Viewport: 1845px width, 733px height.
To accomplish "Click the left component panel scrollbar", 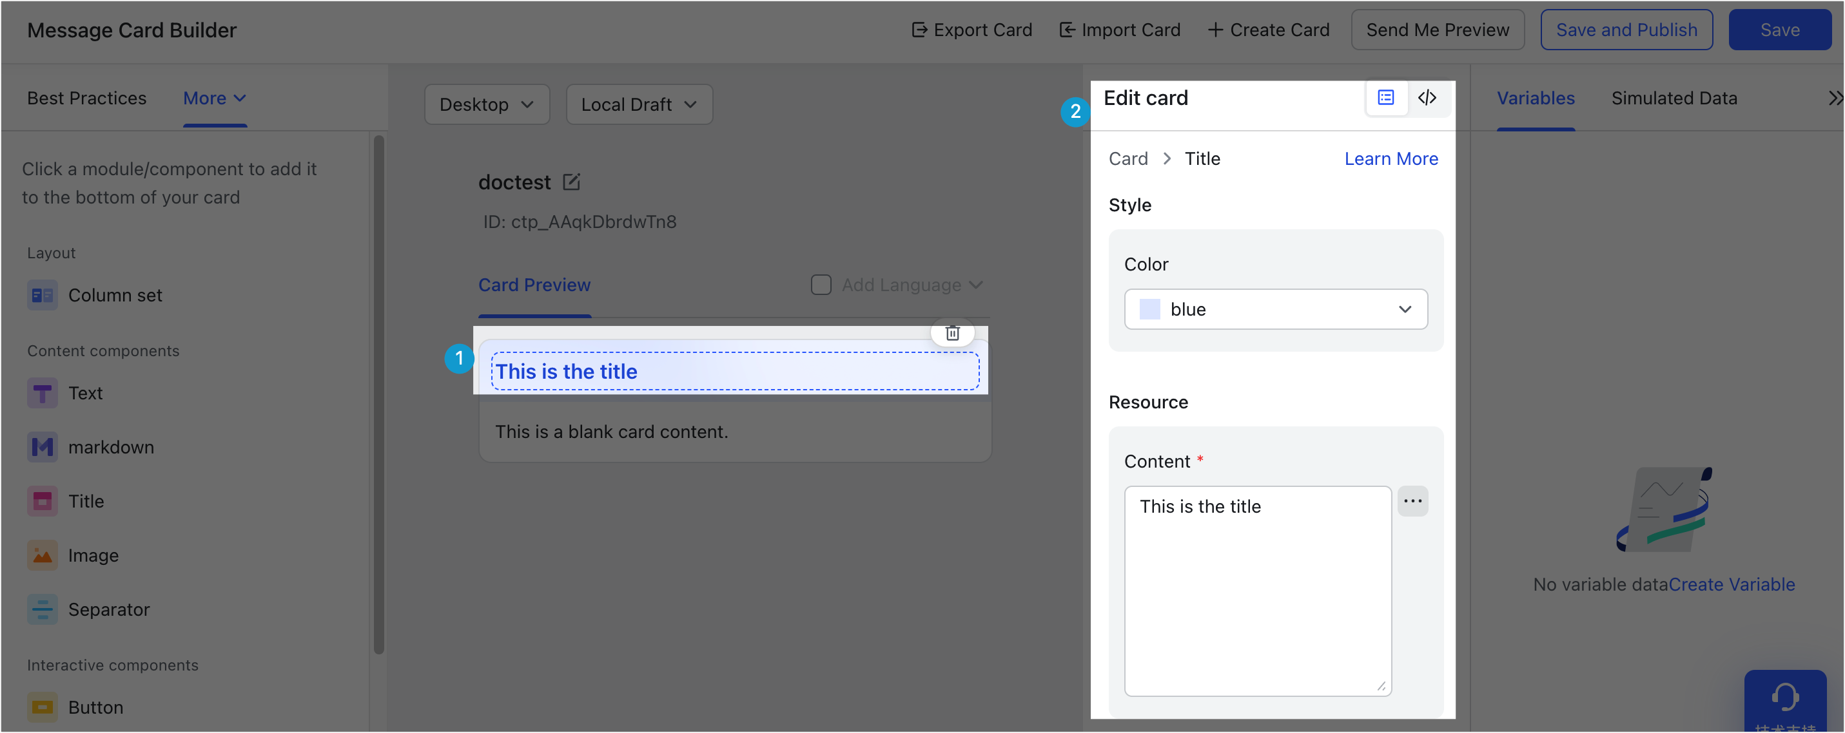I will (x=379, y=394).
